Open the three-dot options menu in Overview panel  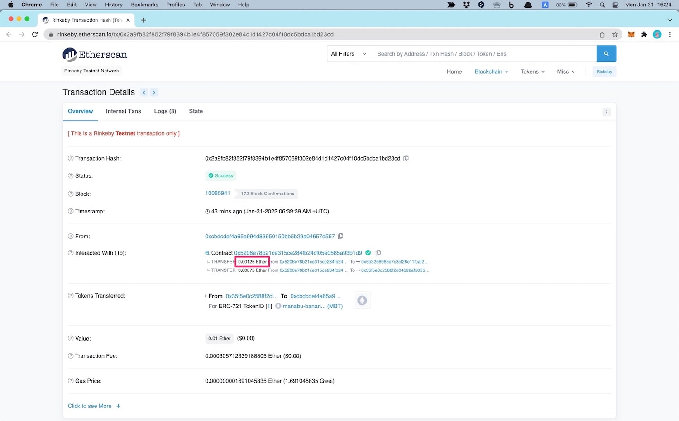pyautogui.click(x=607, y=112)
